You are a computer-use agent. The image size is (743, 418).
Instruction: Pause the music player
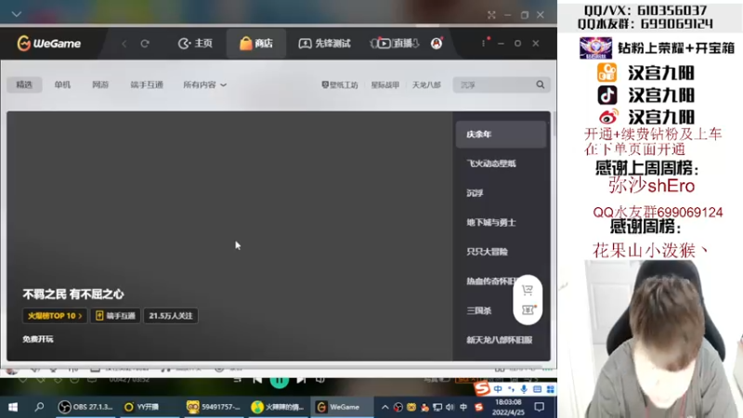pyautogui.click(x=280, y=380)
